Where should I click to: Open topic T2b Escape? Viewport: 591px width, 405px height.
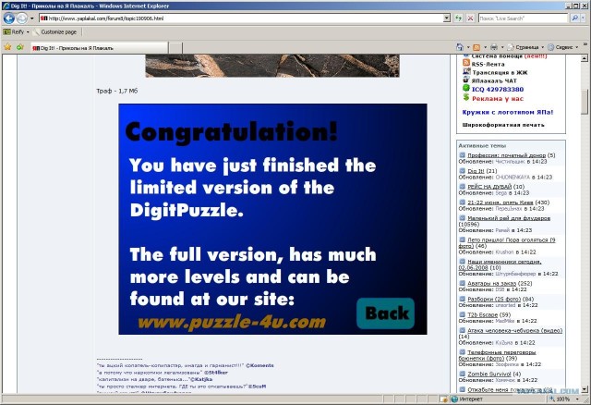[482, 314]
